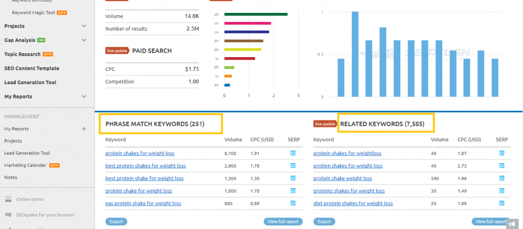Open keyword link protien shakes for weight loss
Image resolution: width=523 pixels, height=229 pixels.
click(348, 166)
